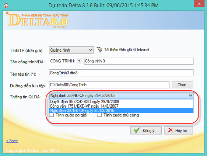Screen dimensions: 207x156
Task: Open the Tỉnh/TP Quảng Ninh dropdown
Action: pyautogui.click(x=71, y=50)
